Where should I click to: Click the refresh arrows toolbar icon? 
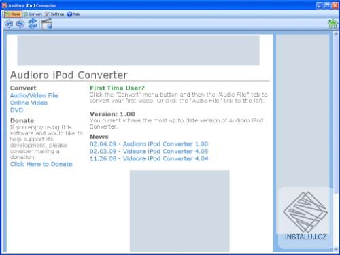click(x=33, y=24)
